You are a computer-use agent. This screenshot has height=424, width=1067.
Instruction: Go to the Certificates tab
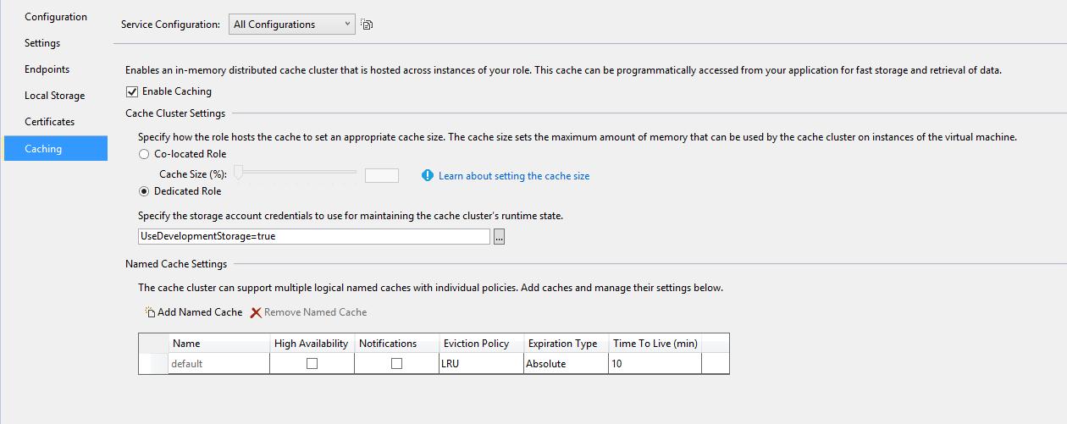point(50,122)
